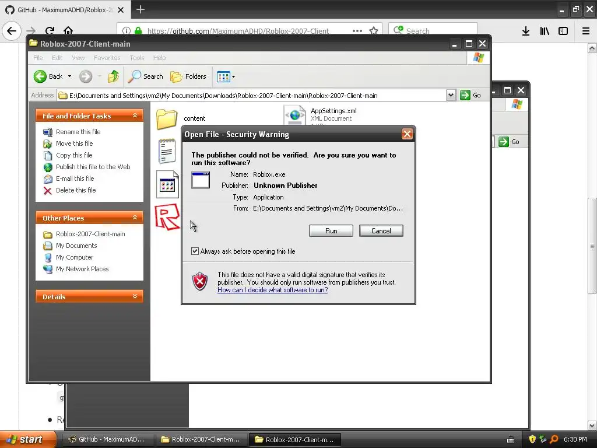Click the Firefox home icon

tap(68, 31)
